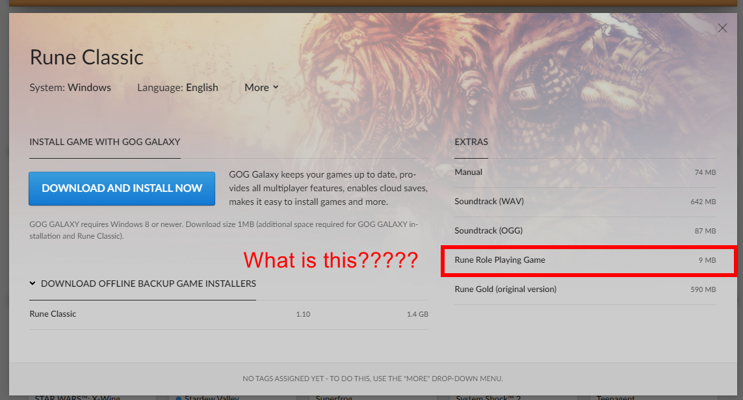The width and height of the screenshot is (743, 400).
Task: Select the Extras section heading
Action: (471, 142)
